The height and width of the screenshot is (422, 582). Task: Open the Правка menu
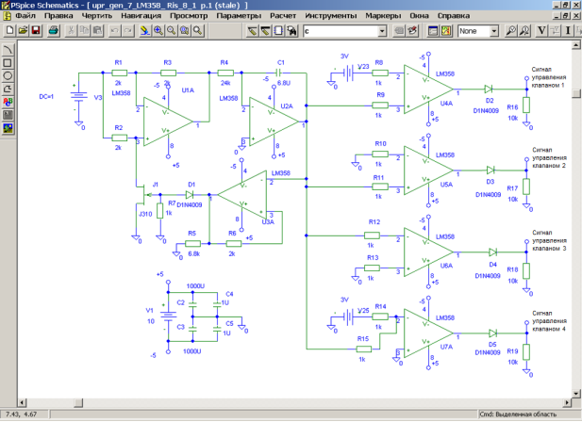[58, 16]
